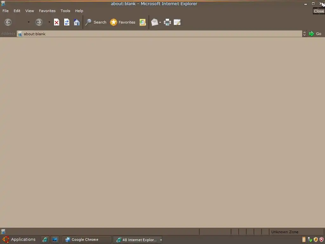Launch Internet Explorer from taskbar quick-launch

tap(45, 240)
